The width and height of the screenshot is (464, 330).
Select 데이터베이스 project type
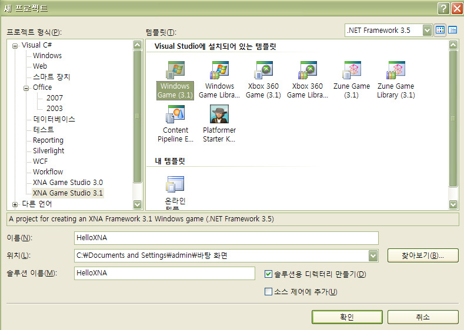tap(54, 119)
